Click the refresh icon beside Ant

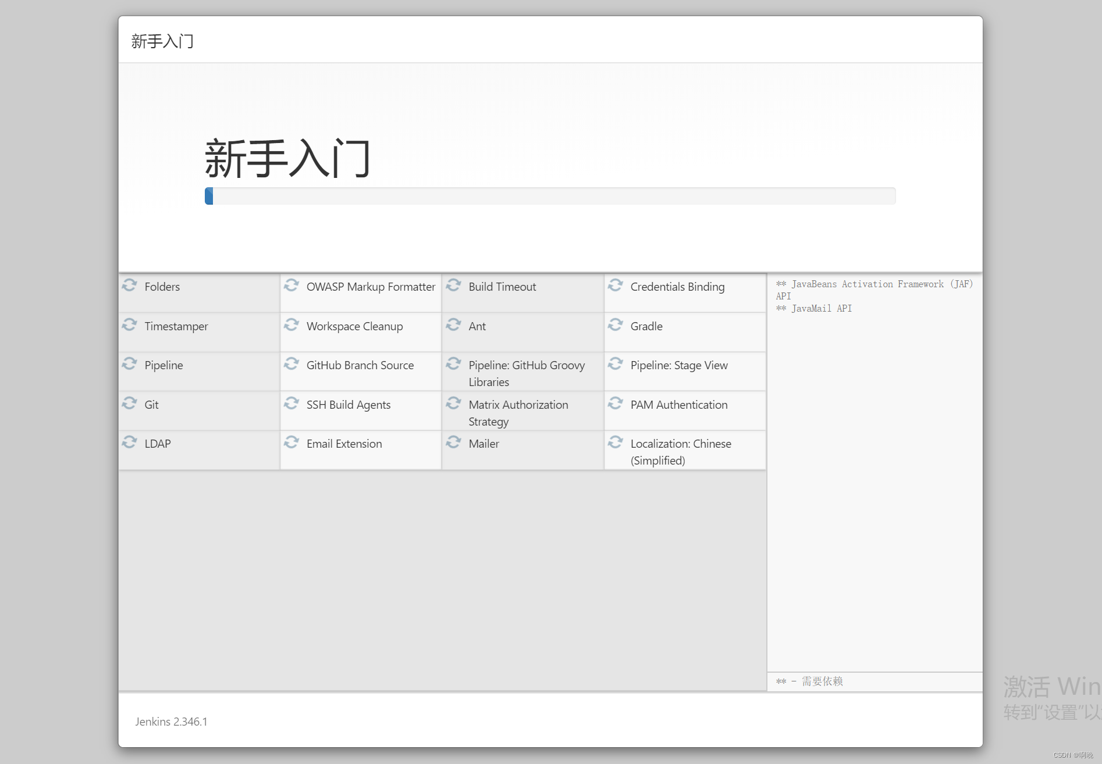click(x=453, y=325)
